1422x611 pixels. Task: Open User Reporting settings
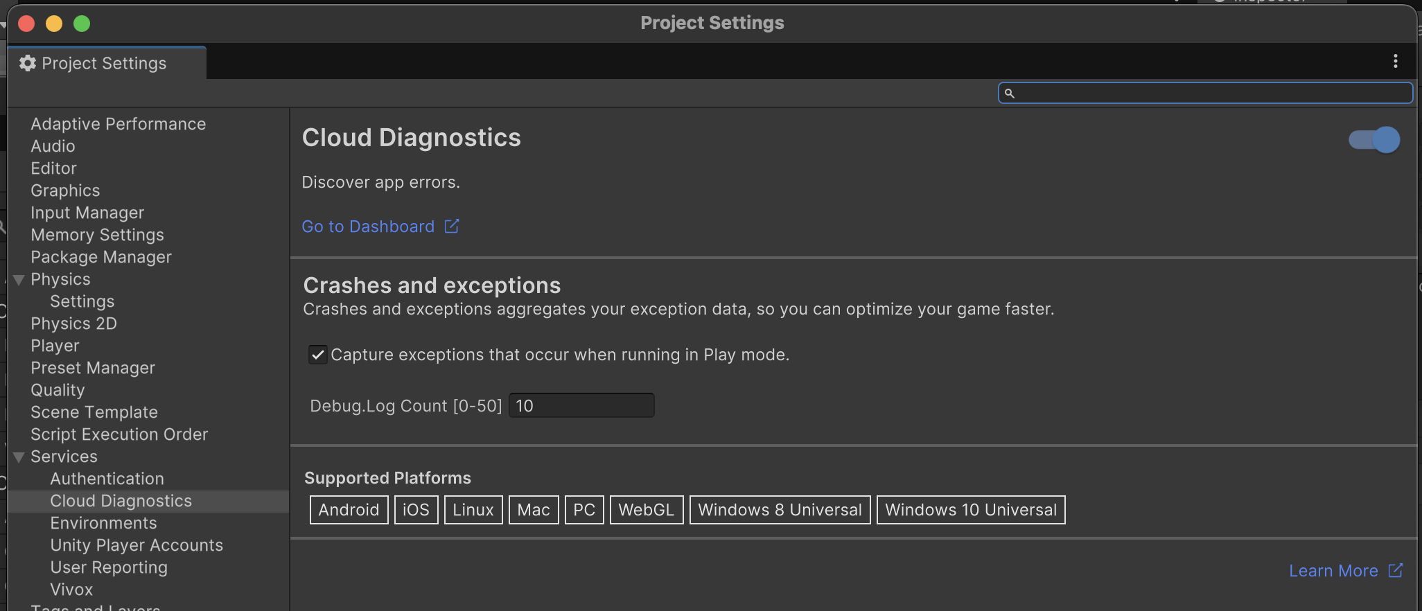coord(109,567)
